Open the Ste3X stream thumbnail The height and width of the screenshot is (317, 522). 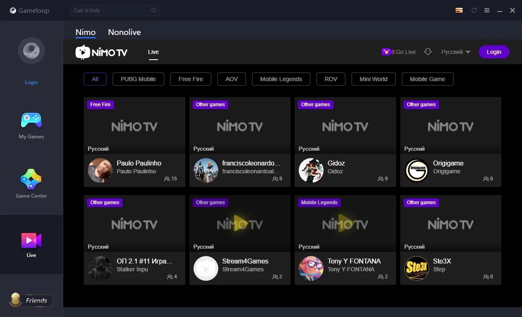click(451, 224)
